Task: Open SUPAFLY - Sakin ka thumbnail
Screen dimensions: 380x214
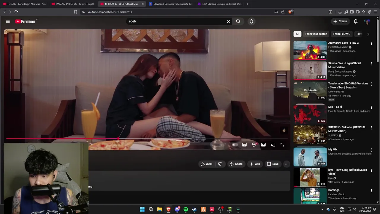Action: (310, 135)
